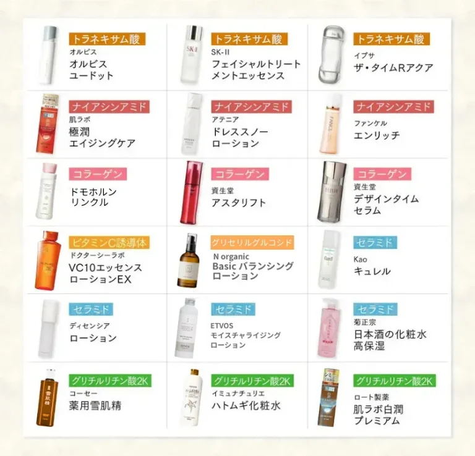Click the FANCL peach bottle image
The height and width of the screenshot is (456, 475).
coord(331,124)
